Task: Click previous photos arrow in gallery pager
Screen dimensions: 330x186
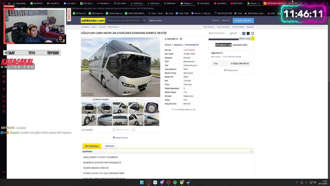Action: point(114,130)
